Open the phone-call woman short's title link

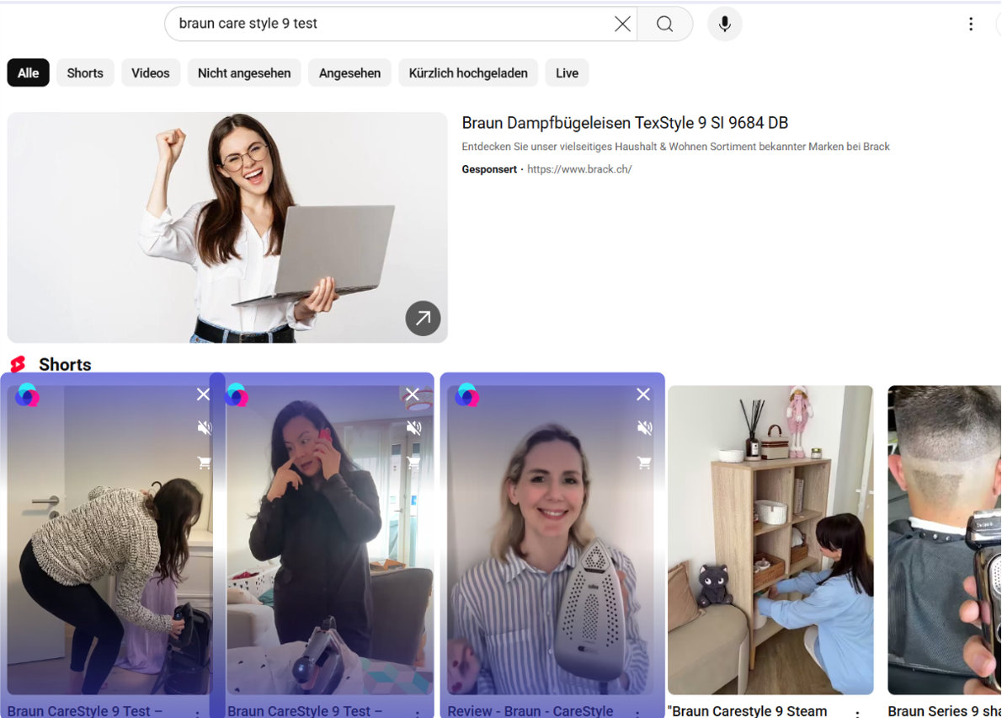click(x=305, y=710)
